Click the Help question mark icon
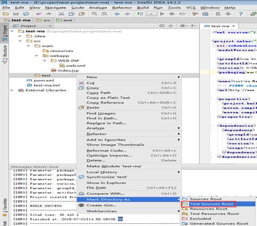The image size is (257, 226). (x=241, y=14)
